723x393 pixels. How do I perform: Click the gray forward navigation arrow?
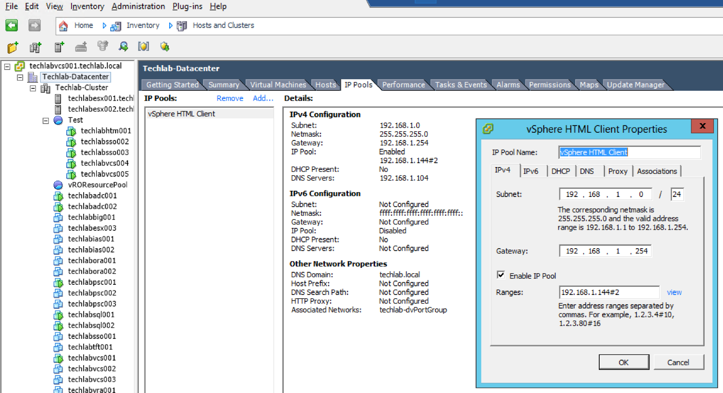tap(34, 25)
